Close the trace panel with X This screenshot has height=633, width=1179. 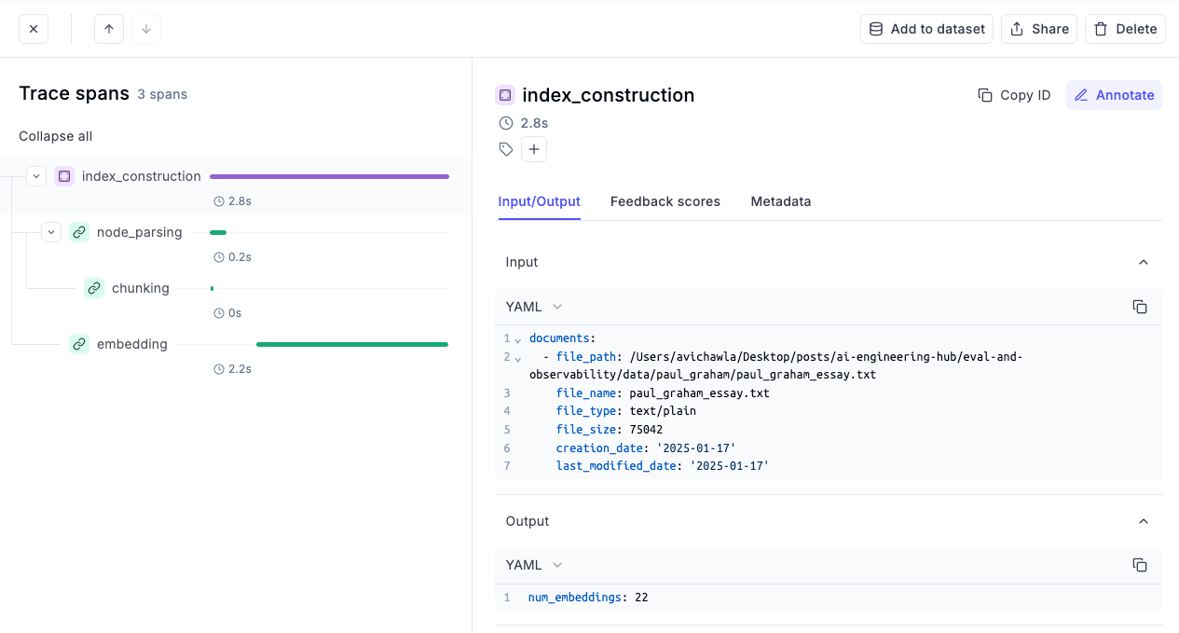[x=34, y=29]
